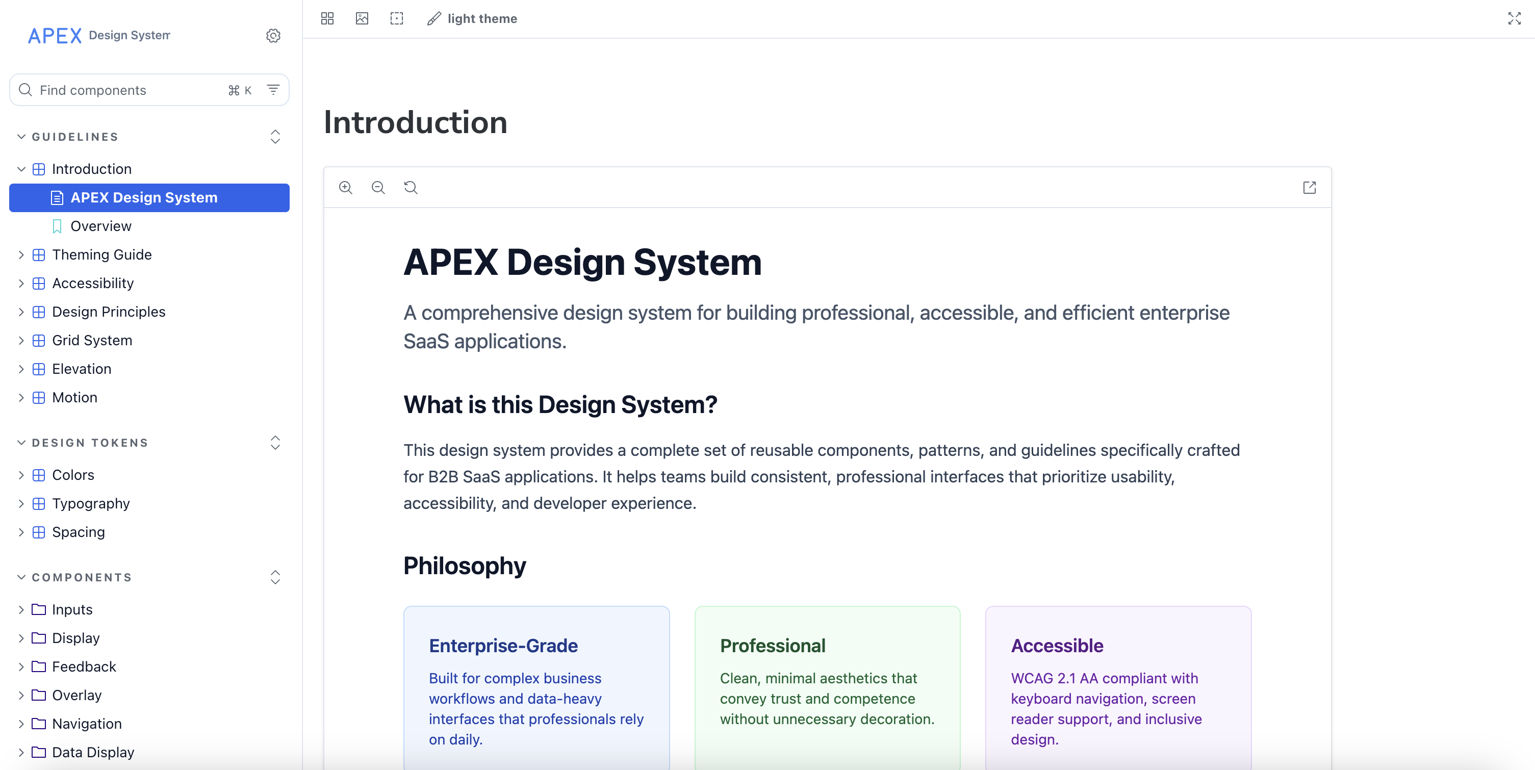1535x770 pixels.
Task: Open the settings gear in the sidebar
Action: 273,35
